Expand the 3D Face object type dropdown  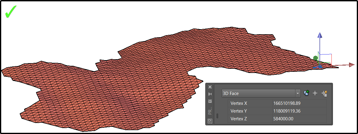(x=298, y=94)
